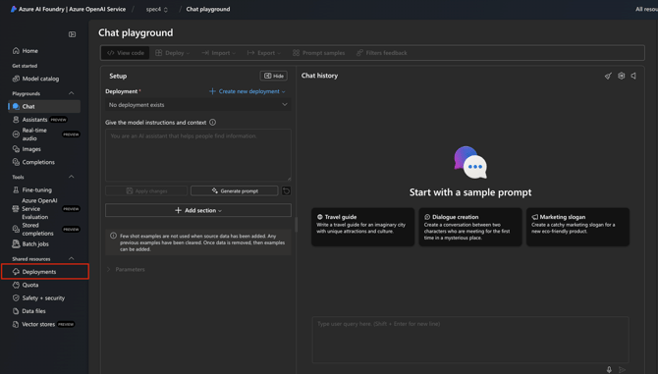Click the Completions icon in sidebar
This screenshot has height=374, width=658.
coord(16,162)
